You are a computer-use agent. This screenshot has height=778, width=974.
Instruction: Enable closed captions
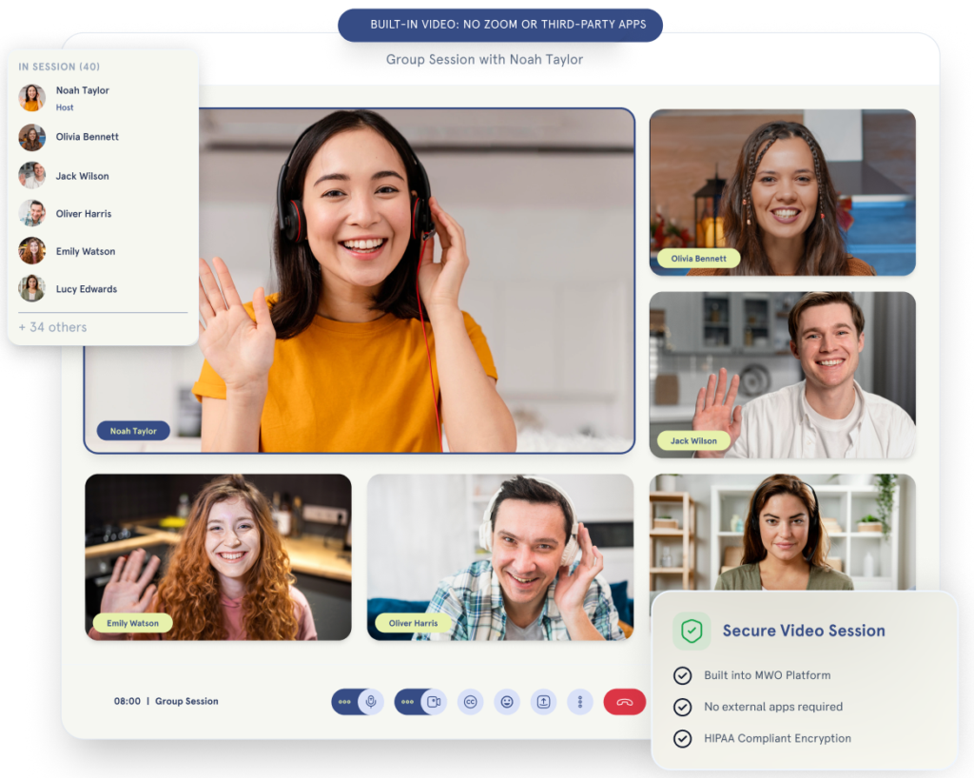pyautogui.click(x=470, y=702)
